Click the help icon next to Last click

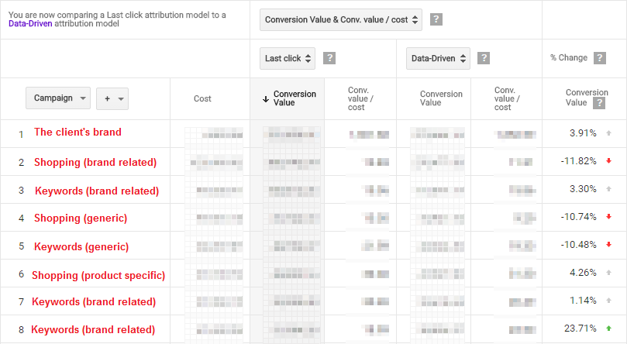329,57
